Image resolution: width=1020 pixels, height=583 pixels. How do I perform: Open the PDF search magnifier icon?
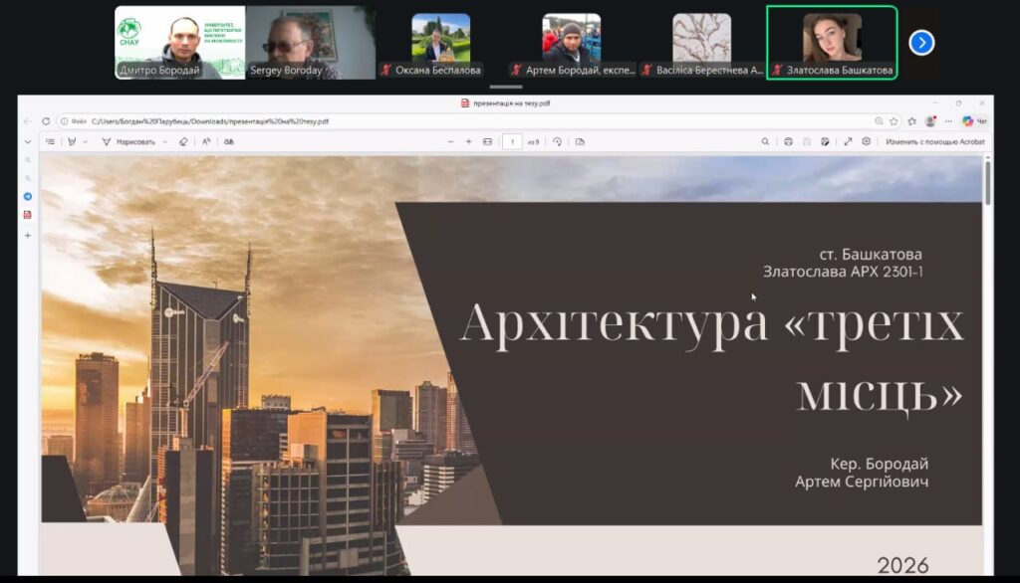point(765,141)
